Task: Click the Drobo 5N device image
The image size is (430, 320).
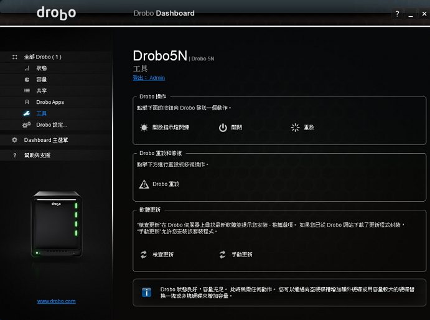Action: [56, 224]
